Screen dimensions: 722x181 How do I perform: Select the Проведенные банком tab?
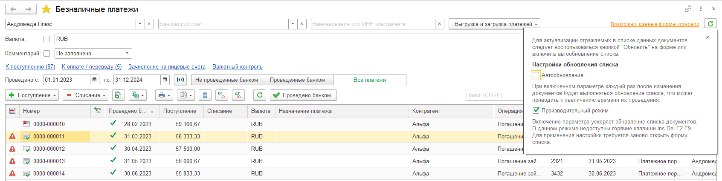[x=297, y=80]
